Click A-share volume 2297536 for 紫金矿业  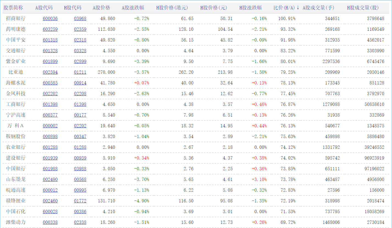(331, 61)
